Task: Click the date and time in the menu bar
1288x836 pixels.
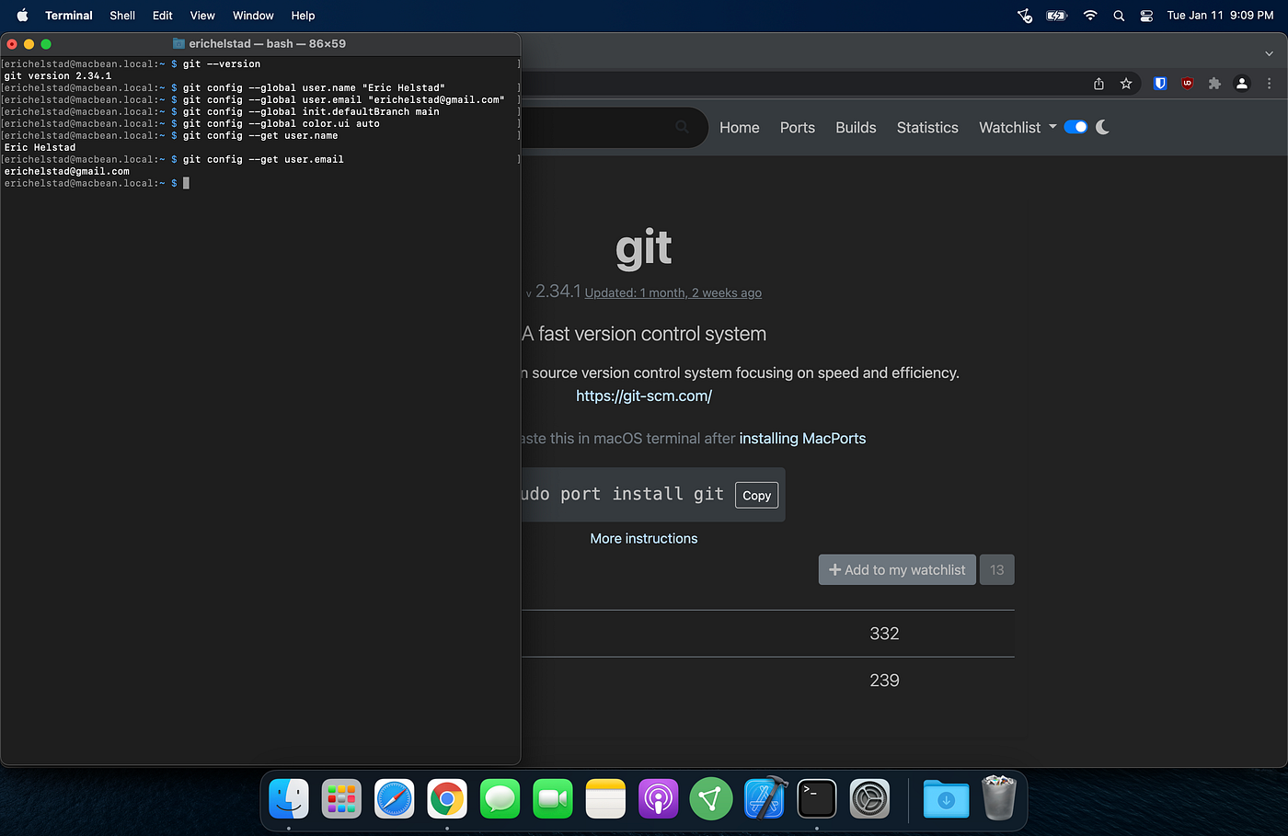Action: 1220,16
